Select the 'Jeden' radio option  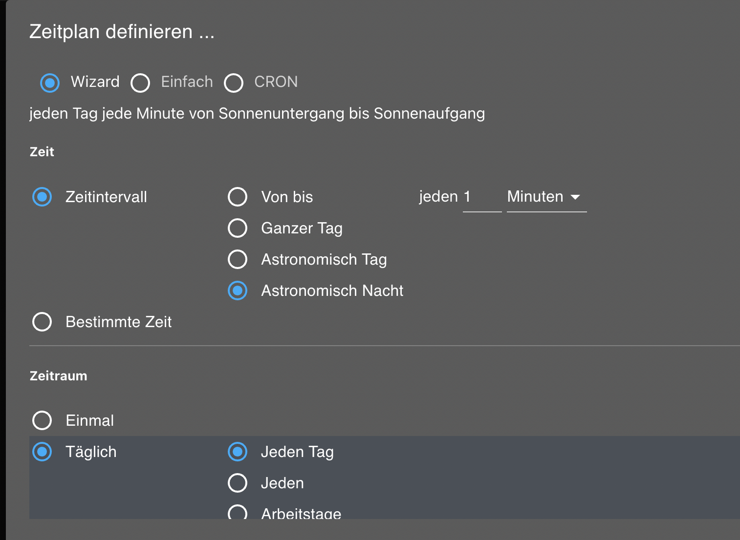[x=238, y=483]
